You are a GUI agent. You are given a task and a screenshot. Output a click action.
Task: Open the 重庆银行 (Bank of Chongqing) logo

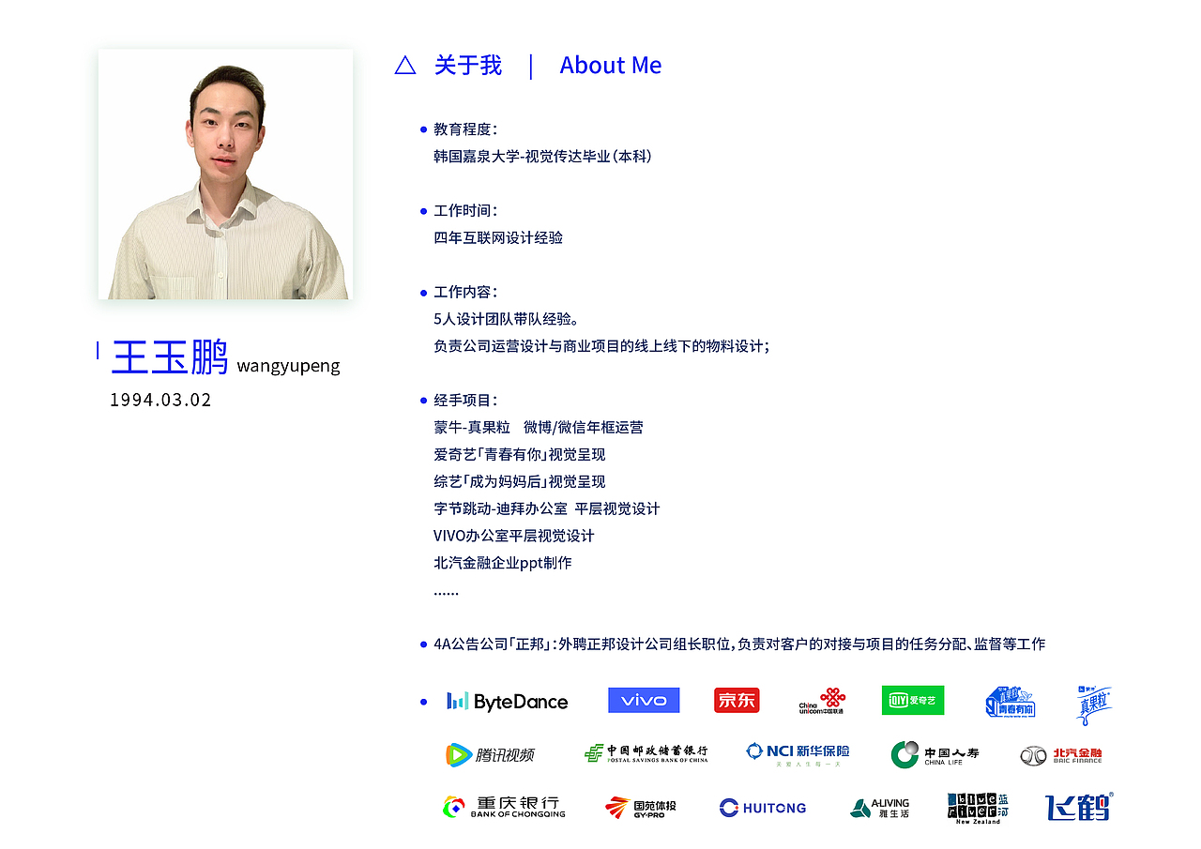tap(504, 808)
